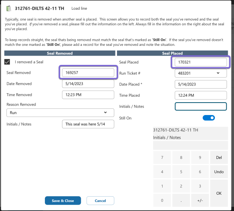Toggle the Still On switch off
The image size is (234, 211).
209,118
